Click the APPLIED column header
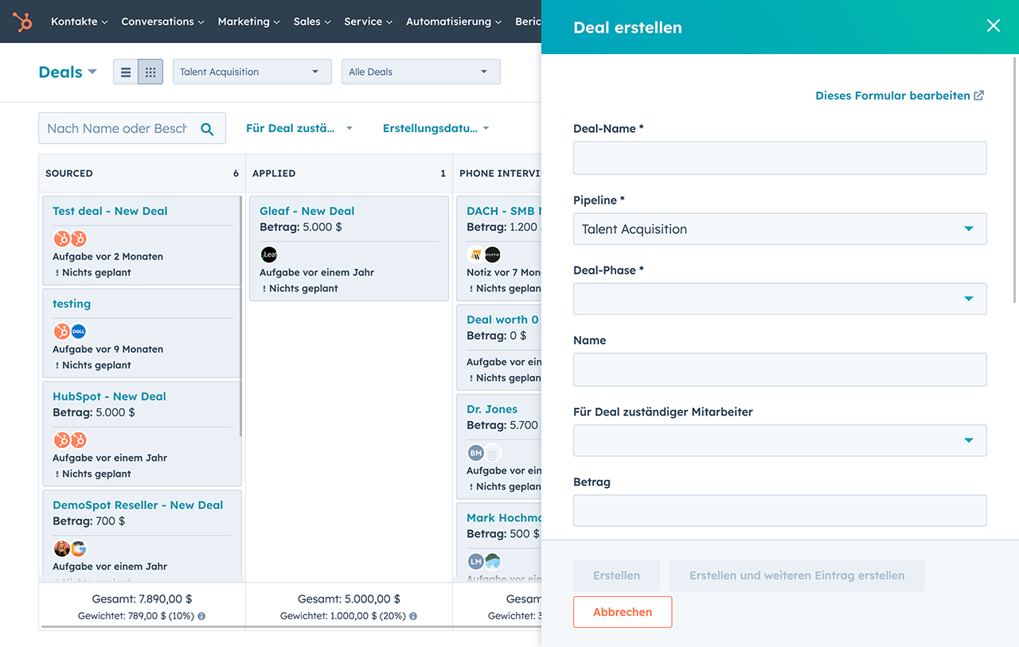Image resolution: width=1019 pixels, height=647 pixels. (349, 173)
